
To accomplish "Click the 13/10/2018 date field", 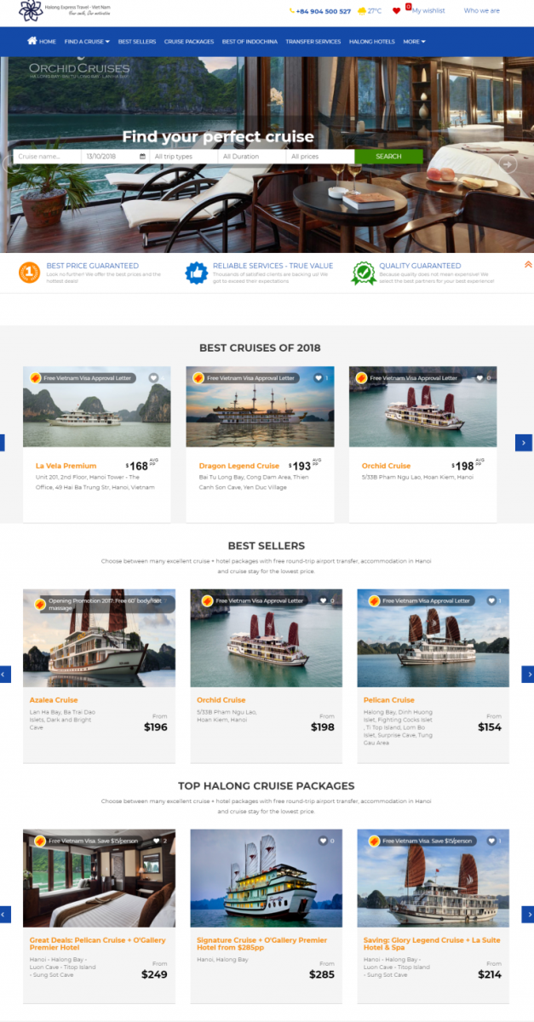I will [116, 157].
